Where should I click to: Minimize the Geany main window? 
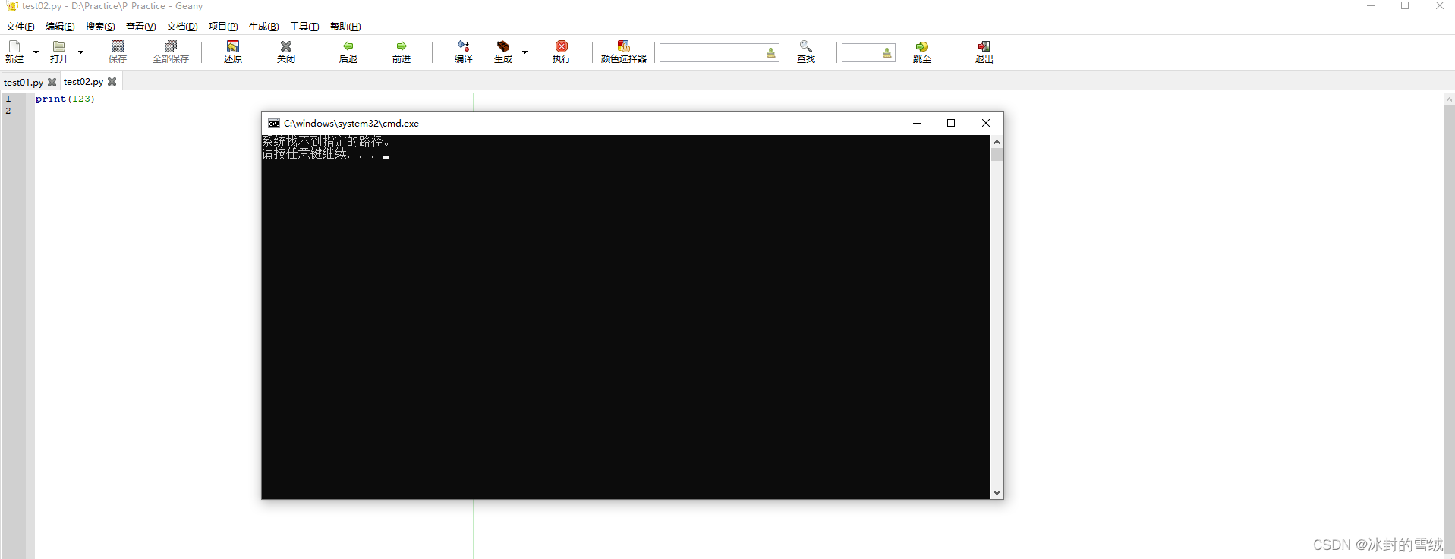point(1371,6)
